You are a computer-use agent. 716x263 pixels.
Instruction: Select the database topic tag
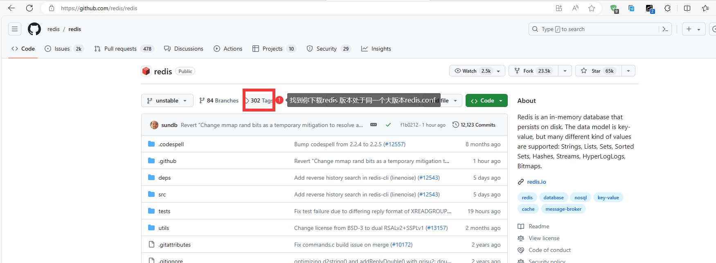click(554, 198)
